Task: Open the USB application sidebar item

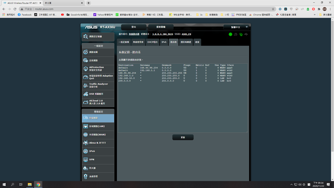Action: pyautogui.click(x=98, y=94)
